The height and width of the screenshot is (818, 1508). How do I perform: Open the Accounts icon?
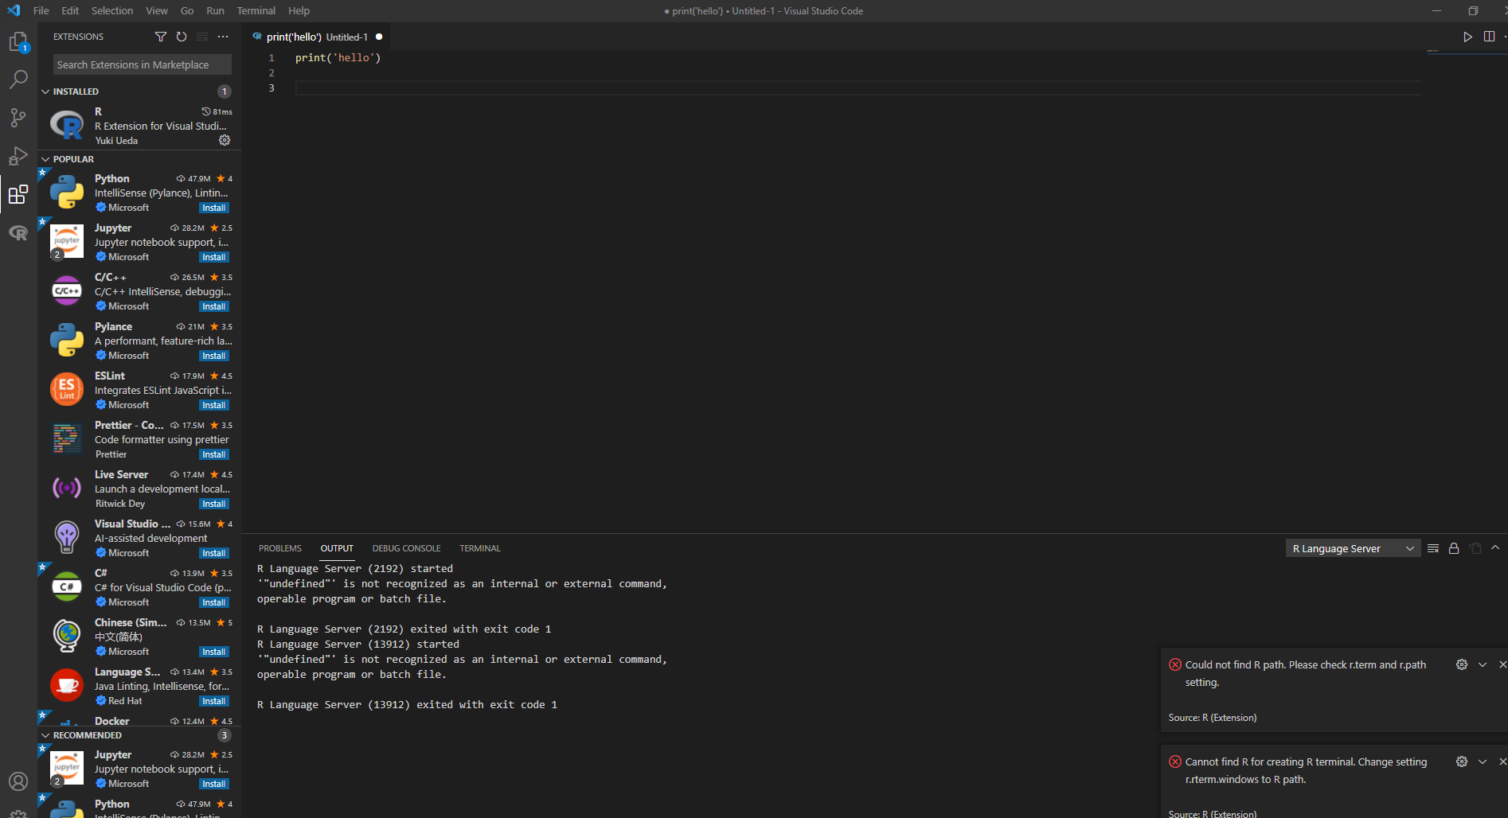[18, 781]
